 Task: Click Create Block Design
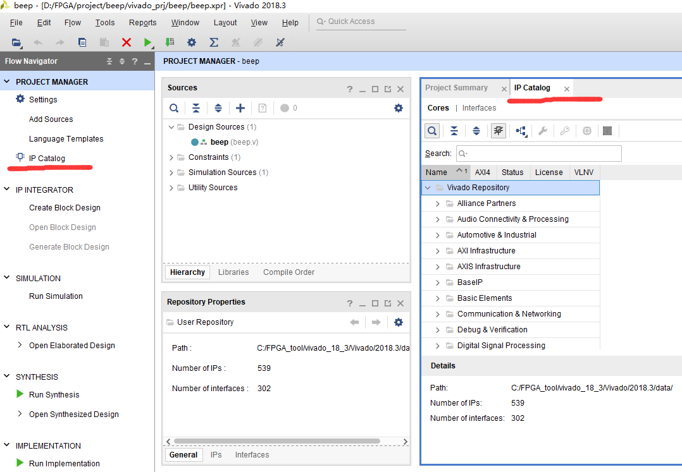pyautogui.click(x=65, y=207)
